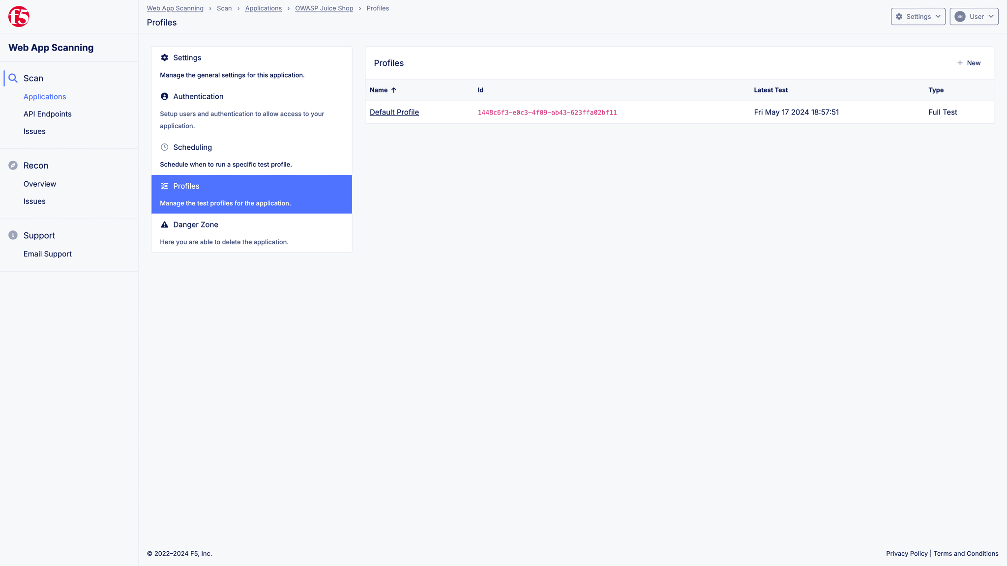The height and width of the screenshot is (566, 1007).
Task: Click the info icon next to Support
Action: [x=13, y=235]
